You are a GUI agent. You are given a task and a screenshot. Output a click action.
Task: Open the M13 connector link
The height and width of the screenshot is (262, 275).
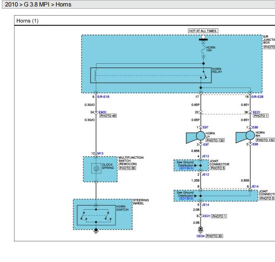coord(100,153)
